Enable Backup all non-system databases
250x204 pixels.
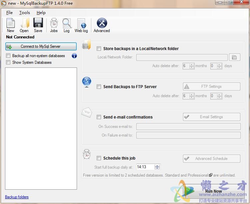(8, 56)
